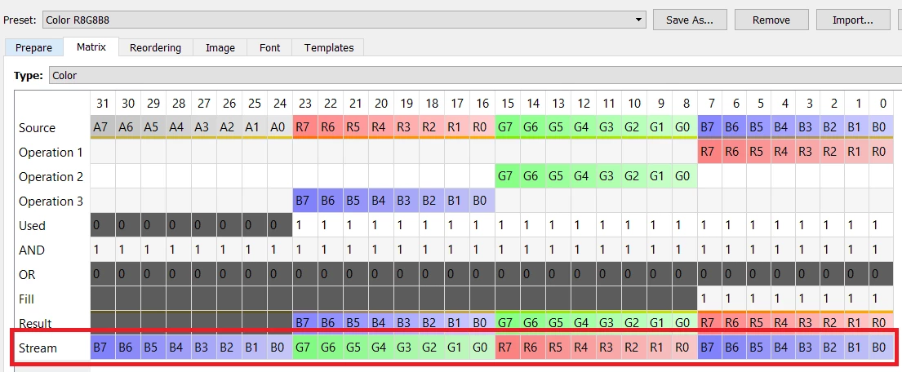Select the Source row A7 cell
This screenshot has height=372, width=902.
coord(103,128)
